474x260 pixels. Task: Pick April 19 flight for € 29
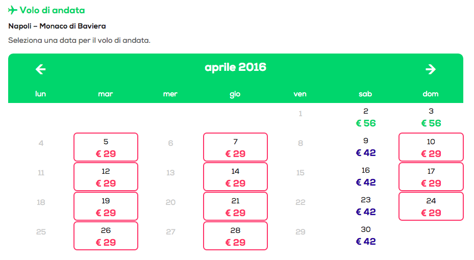pos(106,206)
